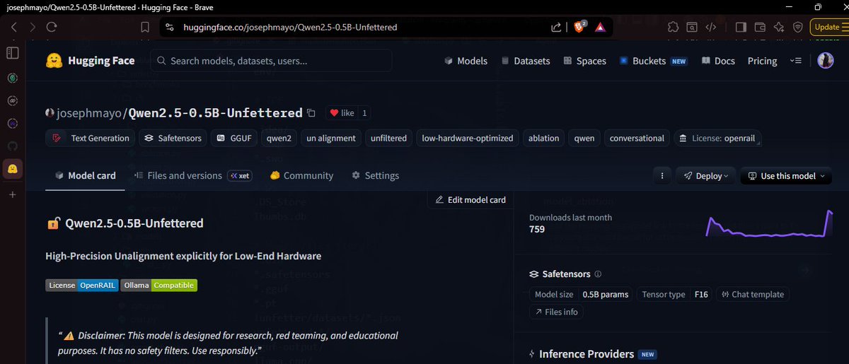Click Edit model card

[471, 199]
